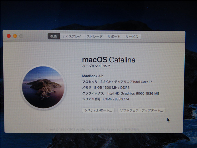Open the ストレージ tab
197x148 pixels.
[x=94, y=37]
